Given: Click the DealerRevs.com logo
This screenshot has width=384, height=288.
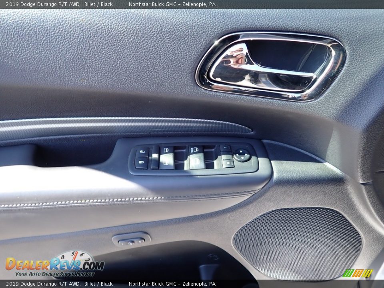Looking at the screenshot, I should tap(55, 264).
